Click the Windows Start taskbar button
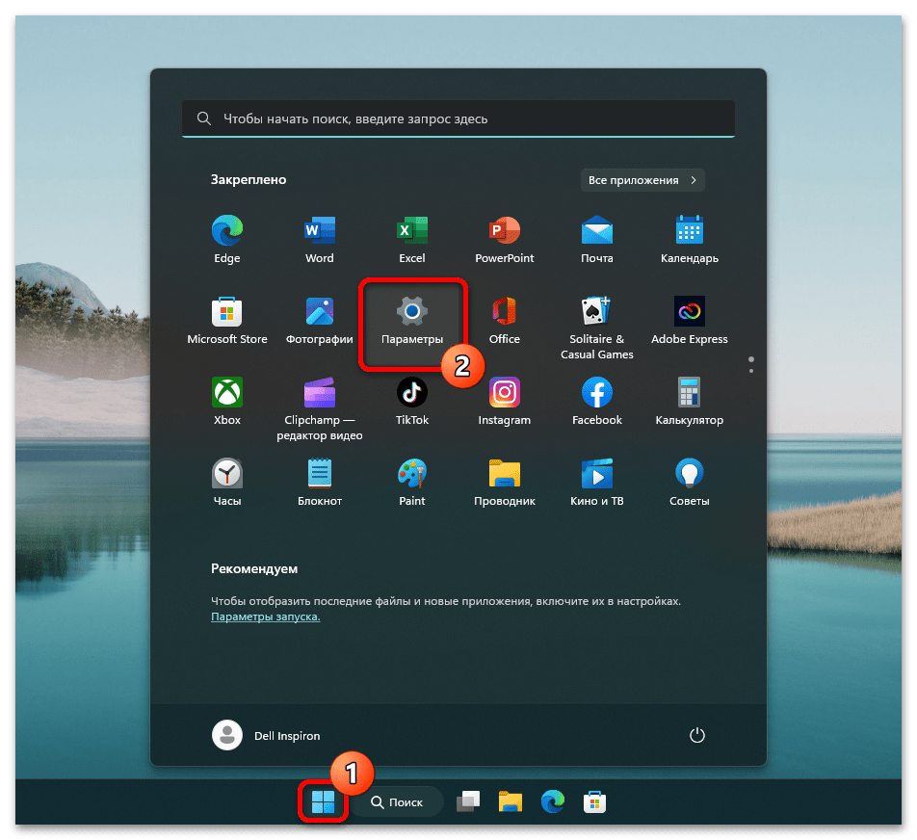 pyautogui.click(x=323, y=801)
